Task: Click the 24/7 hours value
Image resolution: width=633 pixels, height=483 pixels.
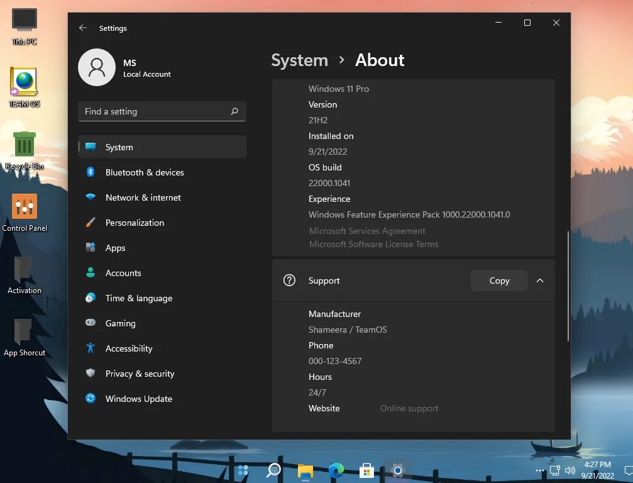Action: pyautogui.click(x=317, y=392)
